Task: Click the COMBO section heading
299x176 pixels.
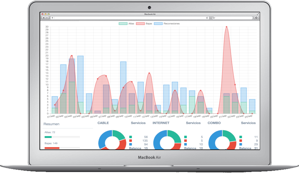Action: click(x=214, y=123)
